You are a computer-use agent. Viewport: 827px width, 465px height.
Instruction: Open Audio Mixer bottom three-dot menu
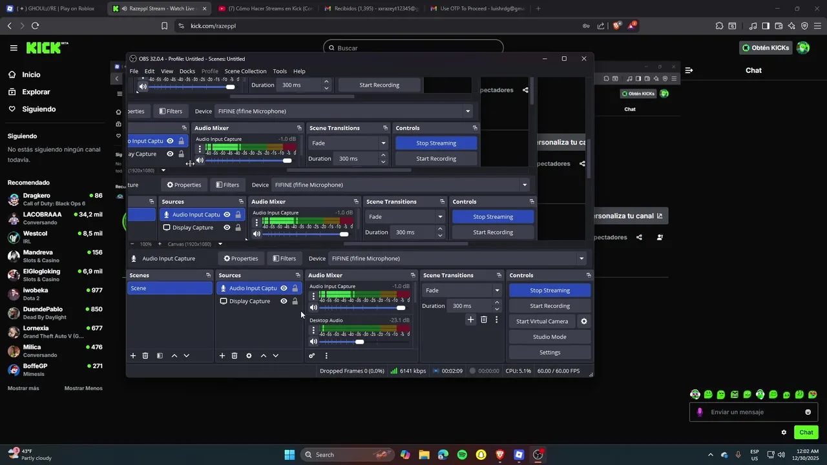point(326,356)
